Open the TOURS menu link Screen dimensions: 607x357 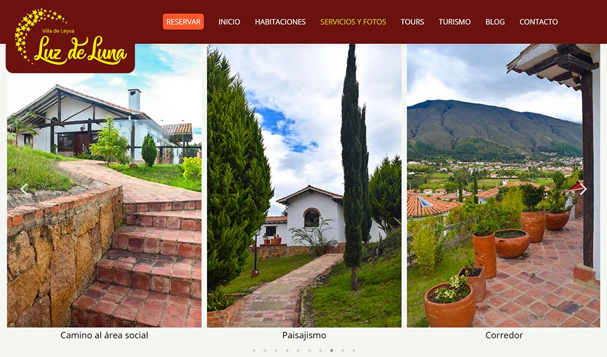(412, 22)
